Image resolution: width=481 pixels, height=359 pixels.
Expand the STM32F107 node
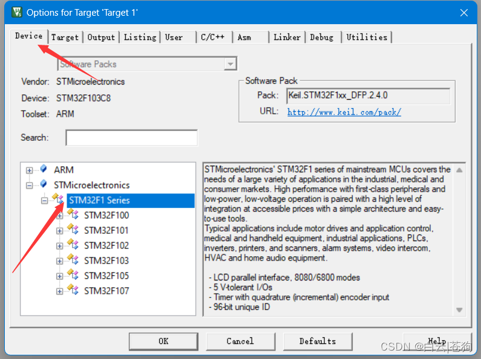pos(60,291)
